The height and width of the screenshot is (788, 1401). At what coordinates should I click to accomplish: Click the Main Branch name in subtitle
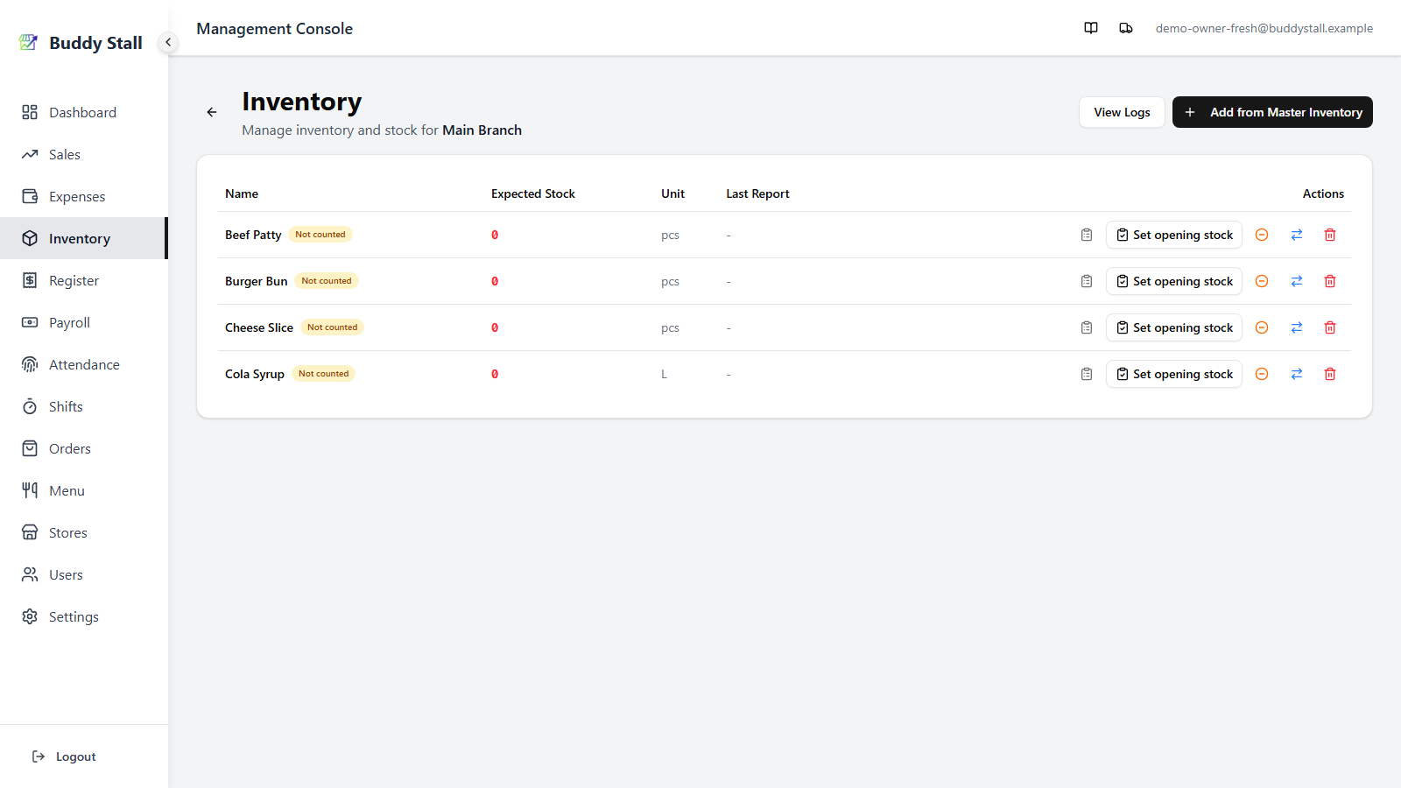[482, 130]
